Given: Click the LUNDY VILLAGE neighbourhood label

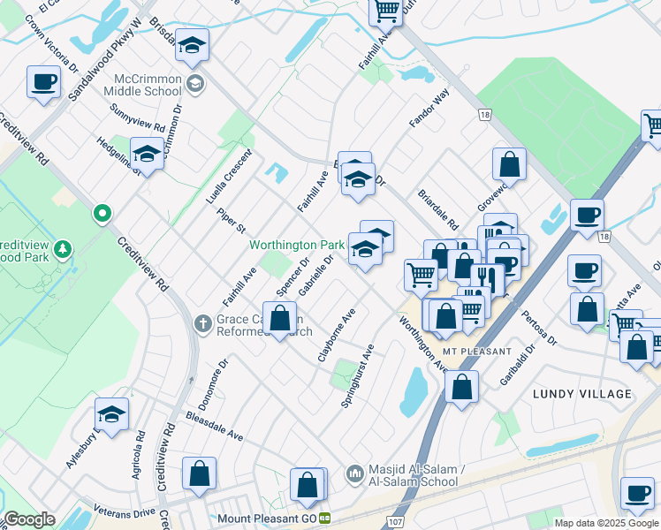Looking at the screenshot, I should [x=582, y=394].
